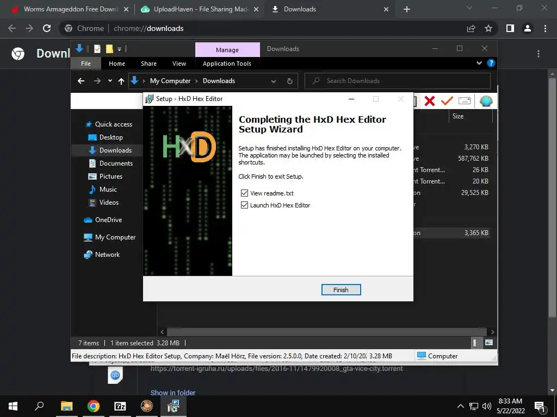The width and height of the screenshot is (557, 417).
Task: Click the Explorer back arrow
Action: [81, 81]
